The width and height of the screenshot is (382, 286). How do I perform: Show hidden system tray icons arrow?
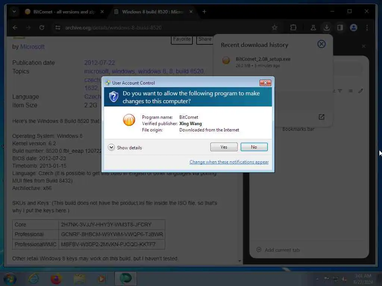[x=317, y=279]
